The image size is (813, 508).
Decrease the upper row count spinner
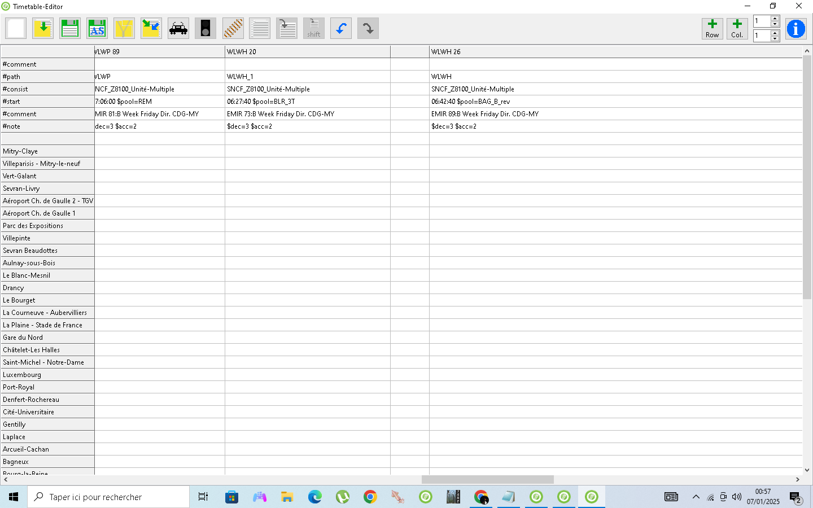[775, 24]
